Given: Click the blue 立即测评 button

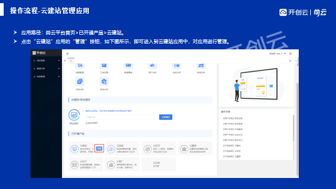Looking at the screenshot, I should (166, 117).
